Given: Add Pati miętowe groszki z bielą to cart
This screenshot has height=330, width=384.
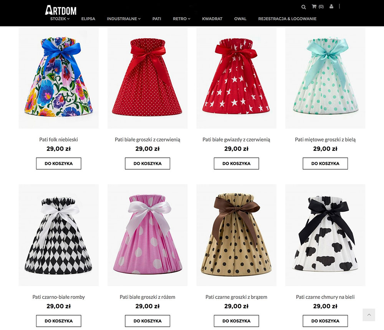Looking at the screenshot, I should click(x=325, y=163).
